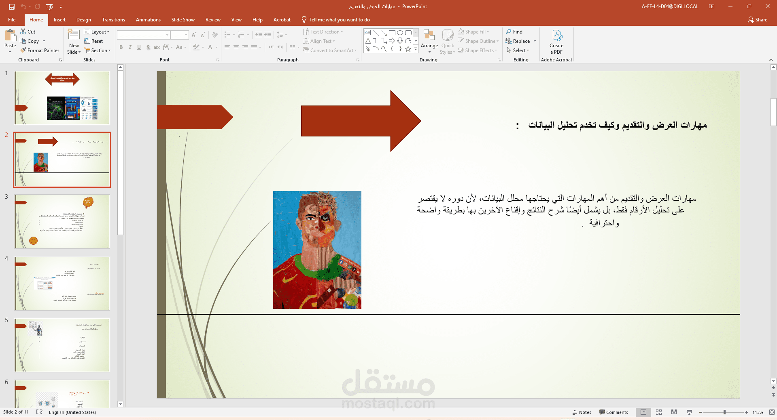Switch to the Slide Show tab
The image size is (777, 420).
[x=183, y=19]
